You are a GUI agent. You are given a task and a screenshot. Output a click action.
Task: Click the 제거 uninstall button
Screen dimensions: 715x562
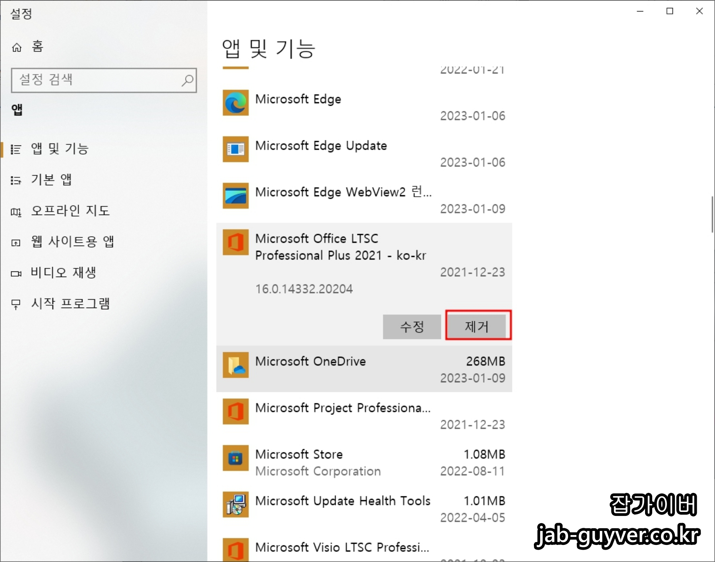click(477, 327)
